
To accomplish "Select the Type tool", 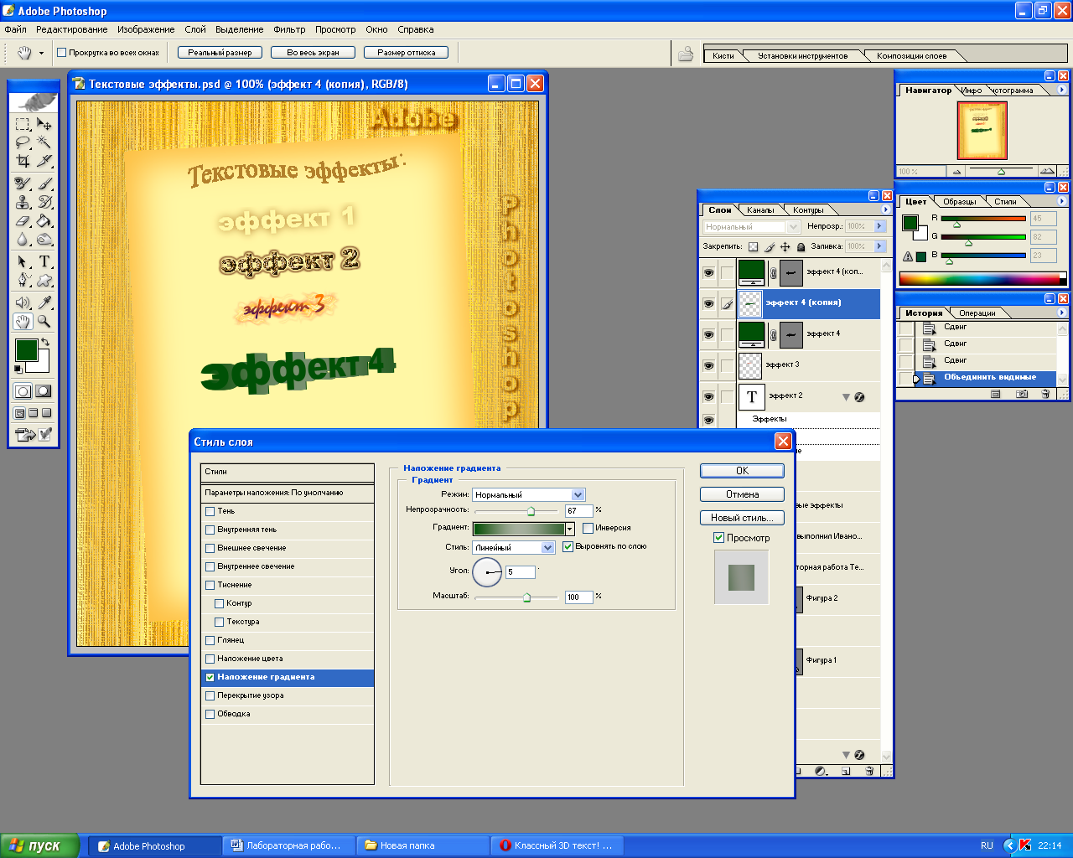I will pyautogui.click(x=44, y=261).
